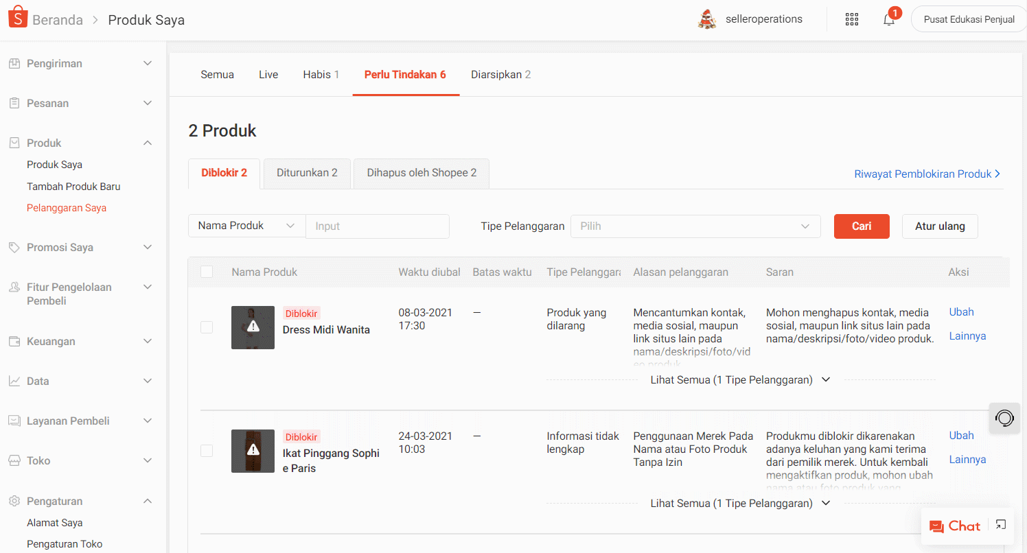This screenshot has height=553, width=1027.
Task: Open Riwayat Pemblokiran Produk link
Action: 923,174
